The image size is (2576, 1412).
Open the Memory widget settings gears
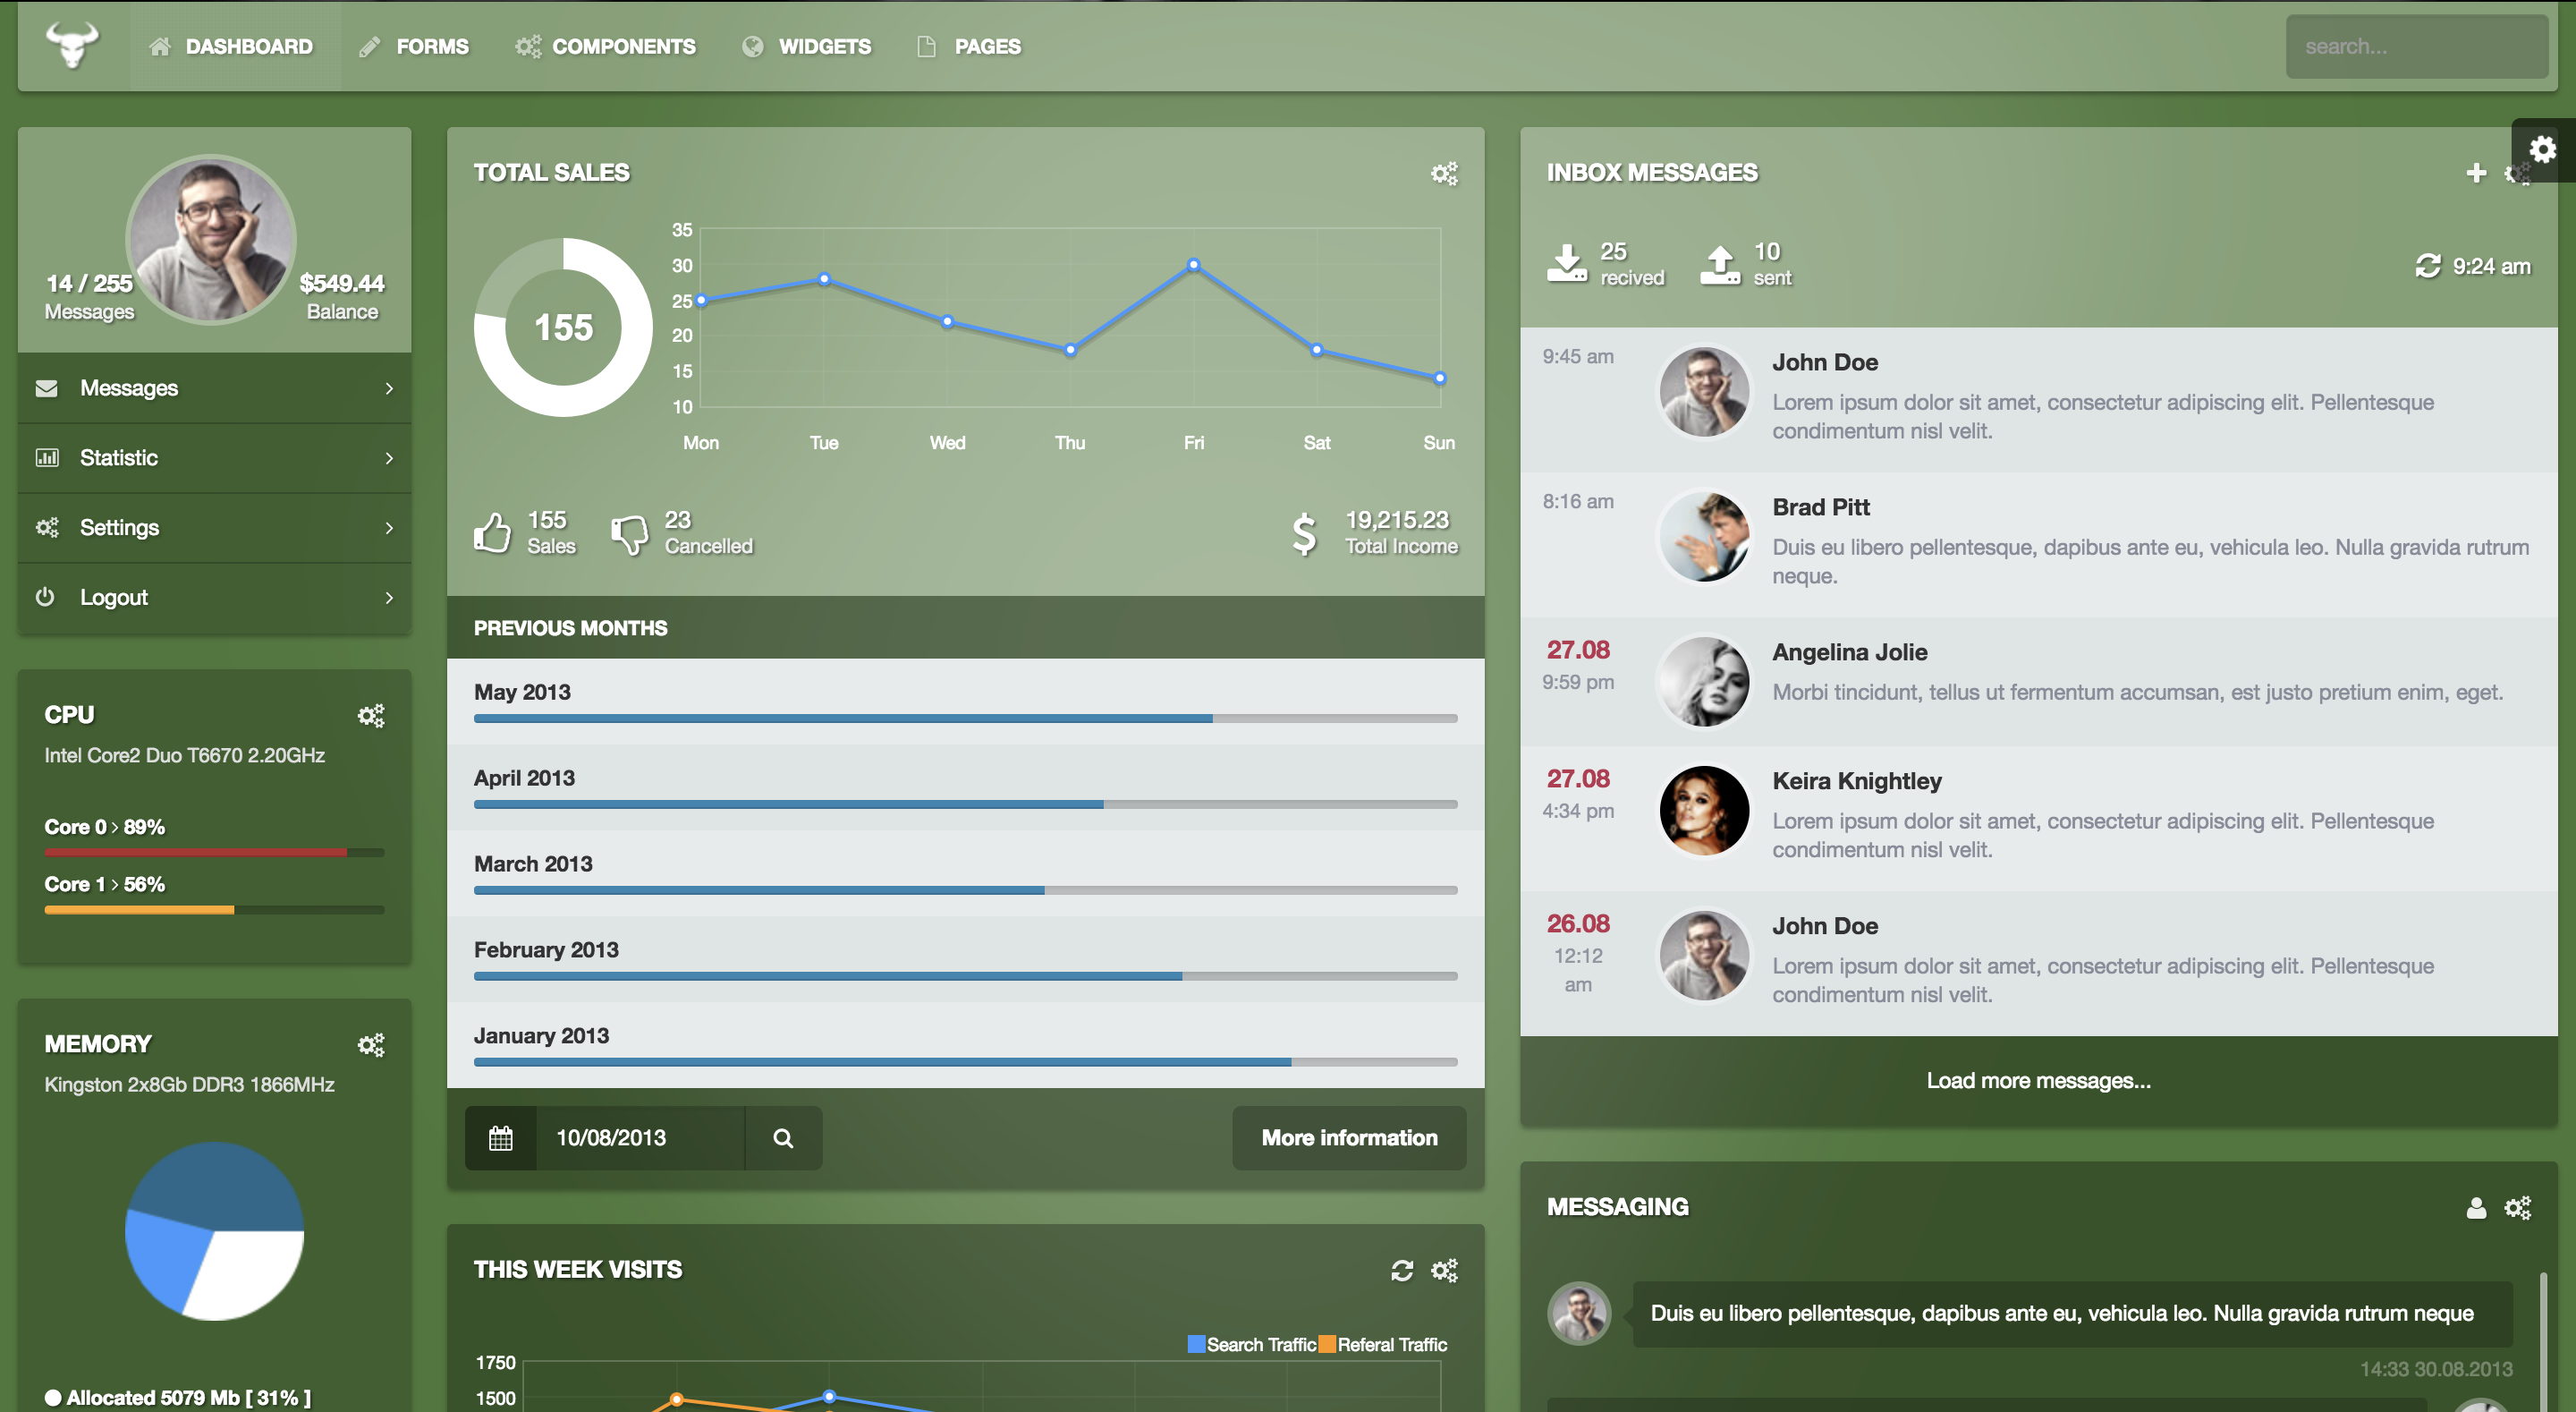371,1045
